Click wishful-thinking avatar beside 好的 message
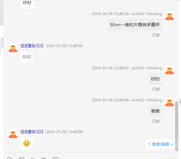The width and height of the screenshot is (181, 159). 170,70
